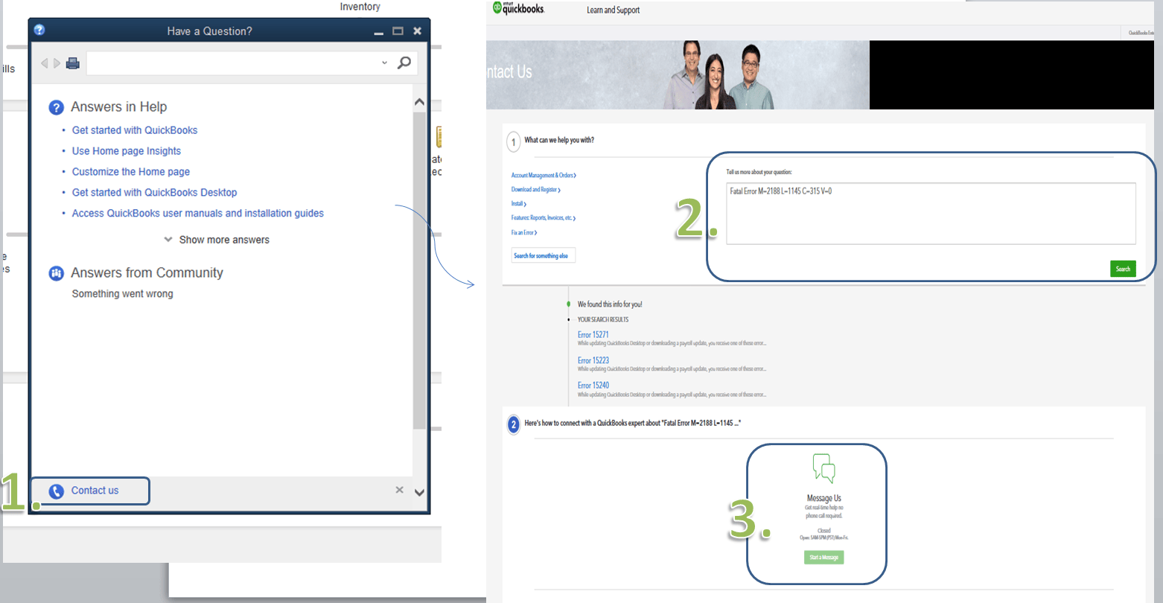Click the Intuit QuickBooks logo on the support page
The height and width of the screenshot is (603, 1163).
[518, 8]
